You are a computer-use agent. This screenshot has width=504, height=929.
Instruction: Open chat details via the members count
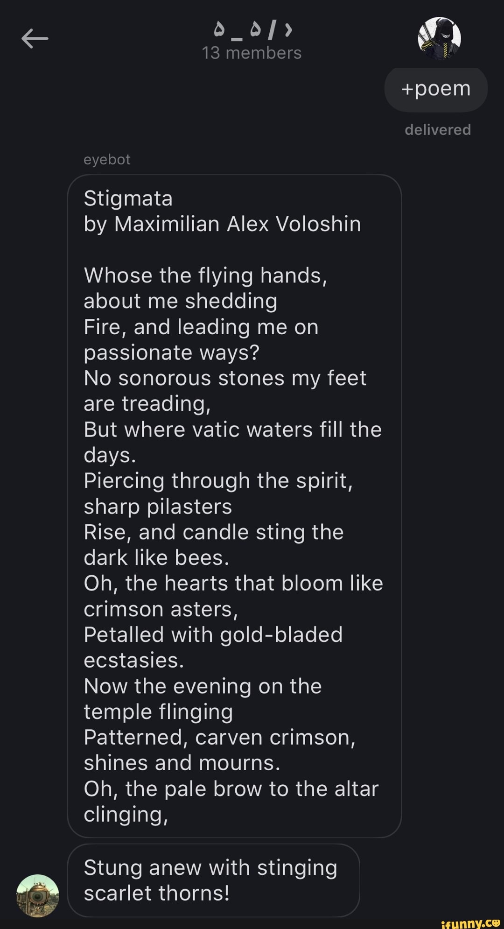tap(252, 53)
